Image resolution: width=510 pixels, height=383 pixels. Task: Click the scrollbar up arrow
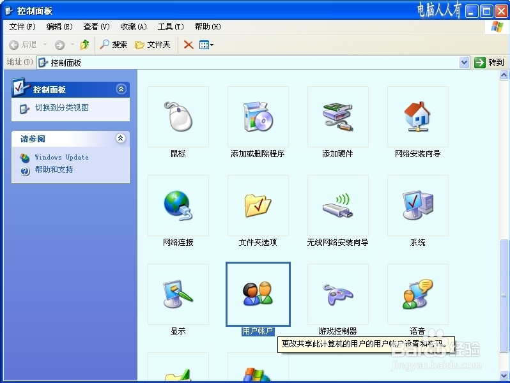tap(504, 75)
